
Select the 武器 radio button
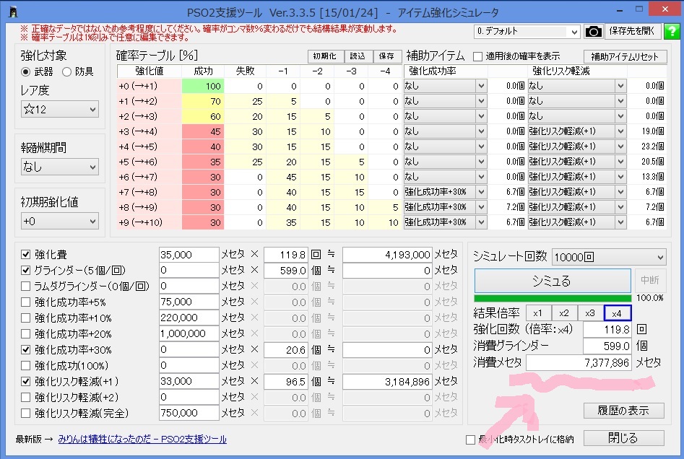pyautogui.click(x=26, y=71)
